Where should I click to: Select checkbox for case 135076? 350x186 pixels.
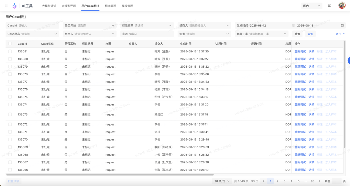point(10,89)
